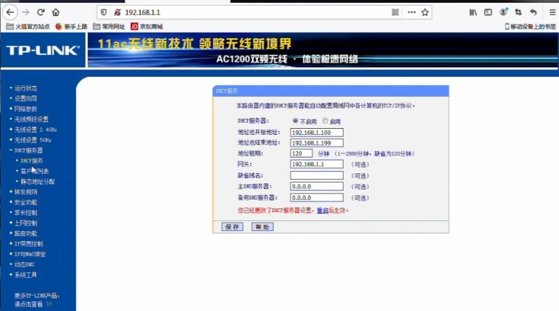559x311 pixels.
Task: Open the Firefox hamburger menu
Action: 552,12
